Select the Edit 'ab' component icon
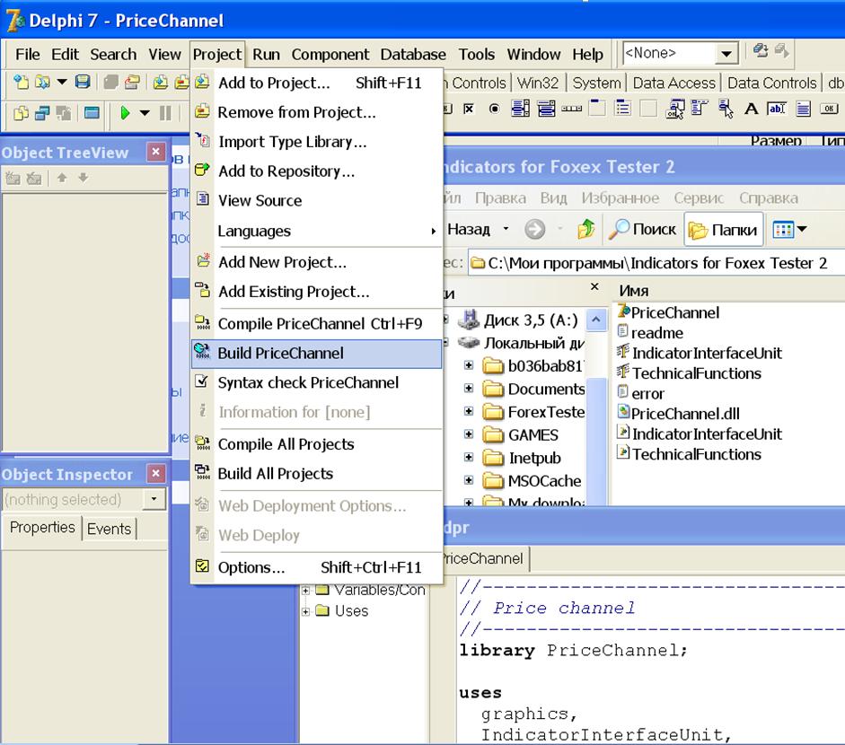The height and width of the screenshot is (745, 845). pos(777,110)
